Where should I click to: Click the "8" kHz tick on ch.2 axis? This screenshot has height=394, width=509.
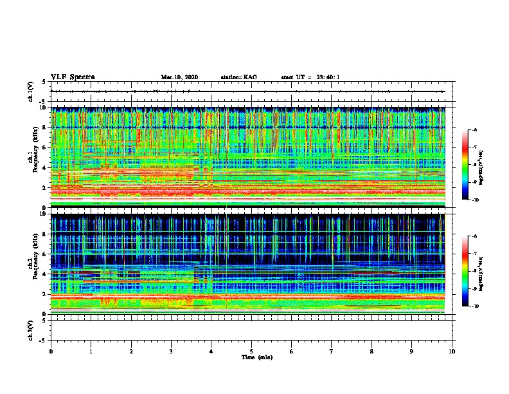[x=45, y=234]
